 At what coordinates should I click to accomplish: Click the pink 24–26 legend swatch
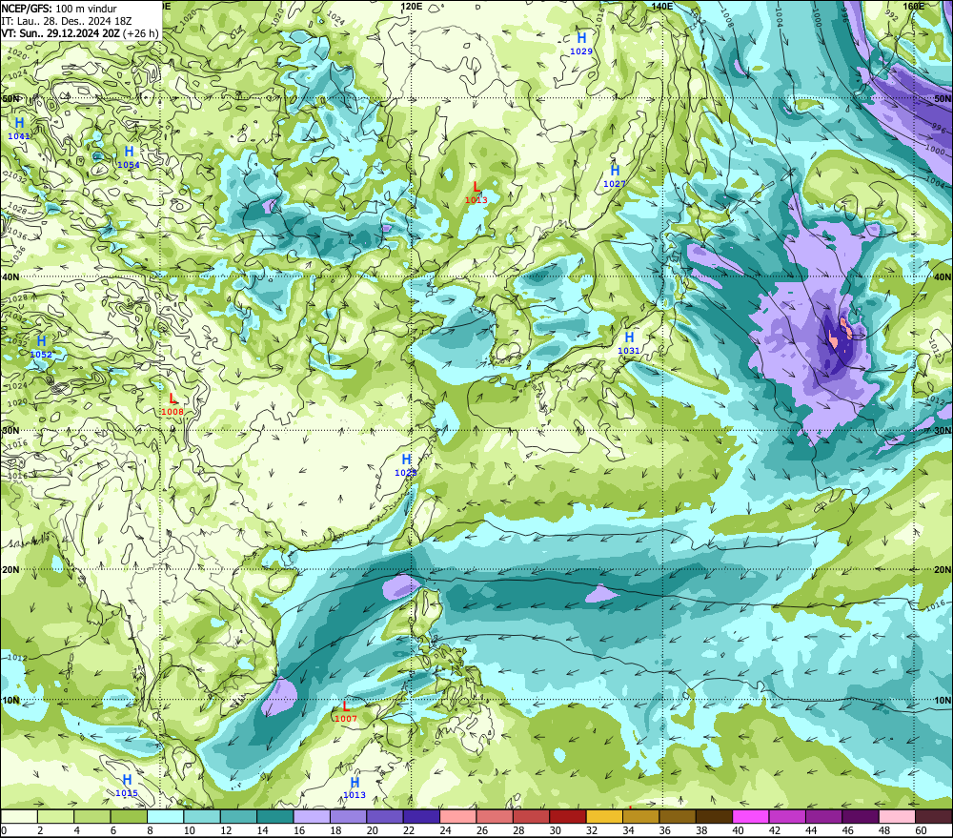coord(458,816)
